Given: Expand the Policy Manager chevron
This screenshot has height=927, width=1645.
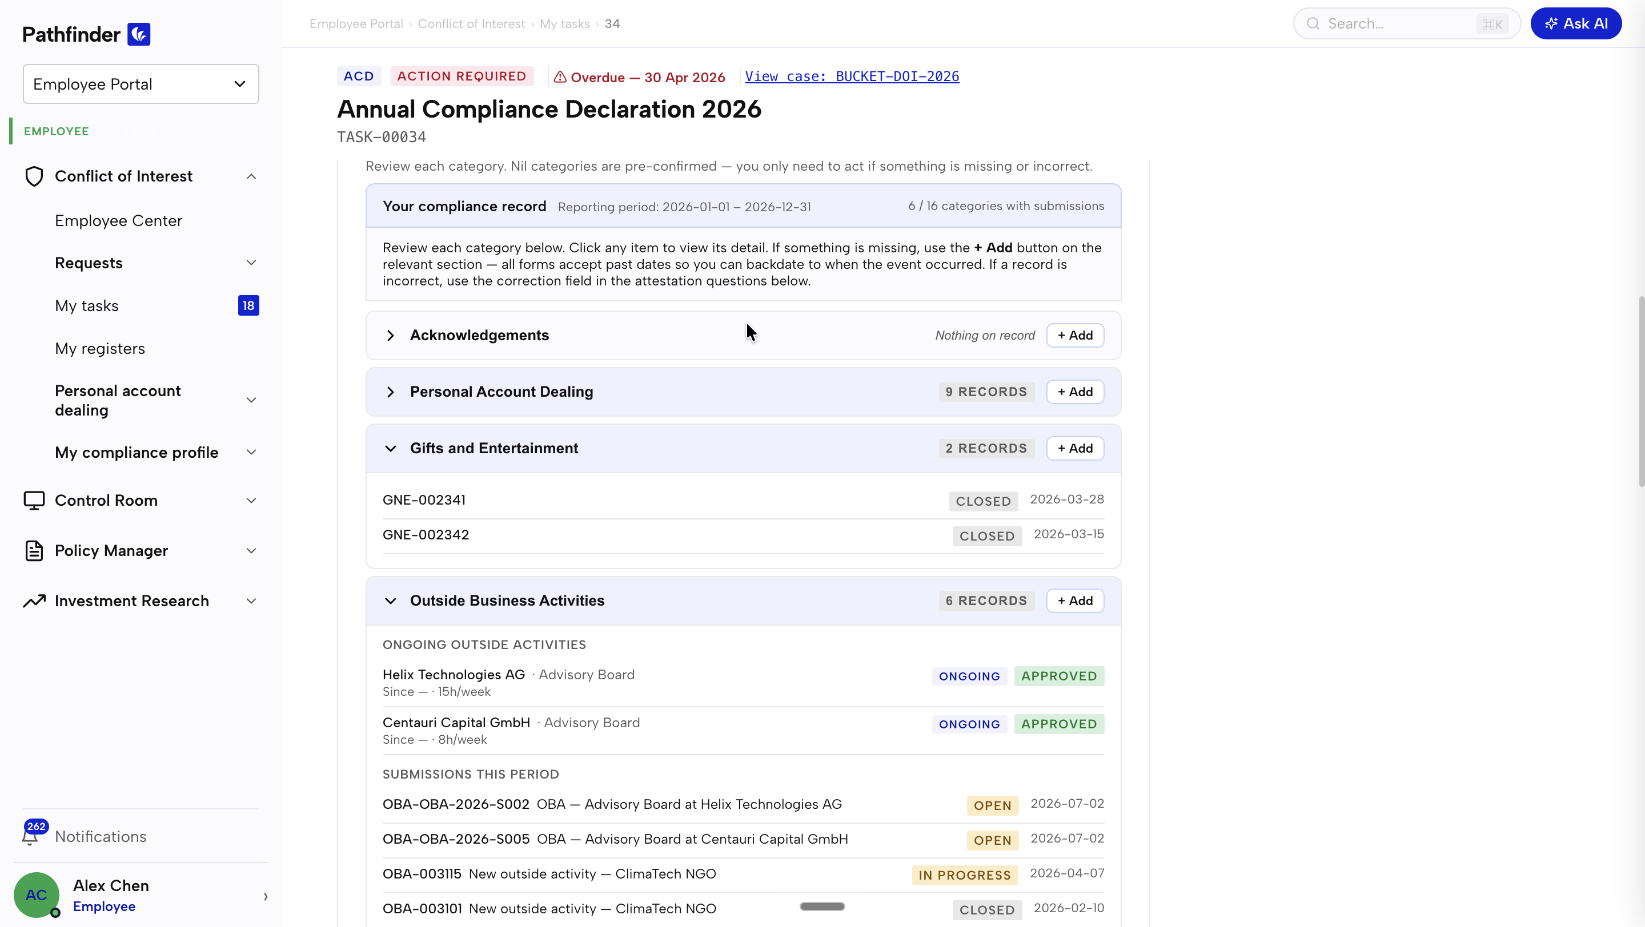Looking at the screenshot, I should coord(251,551).
